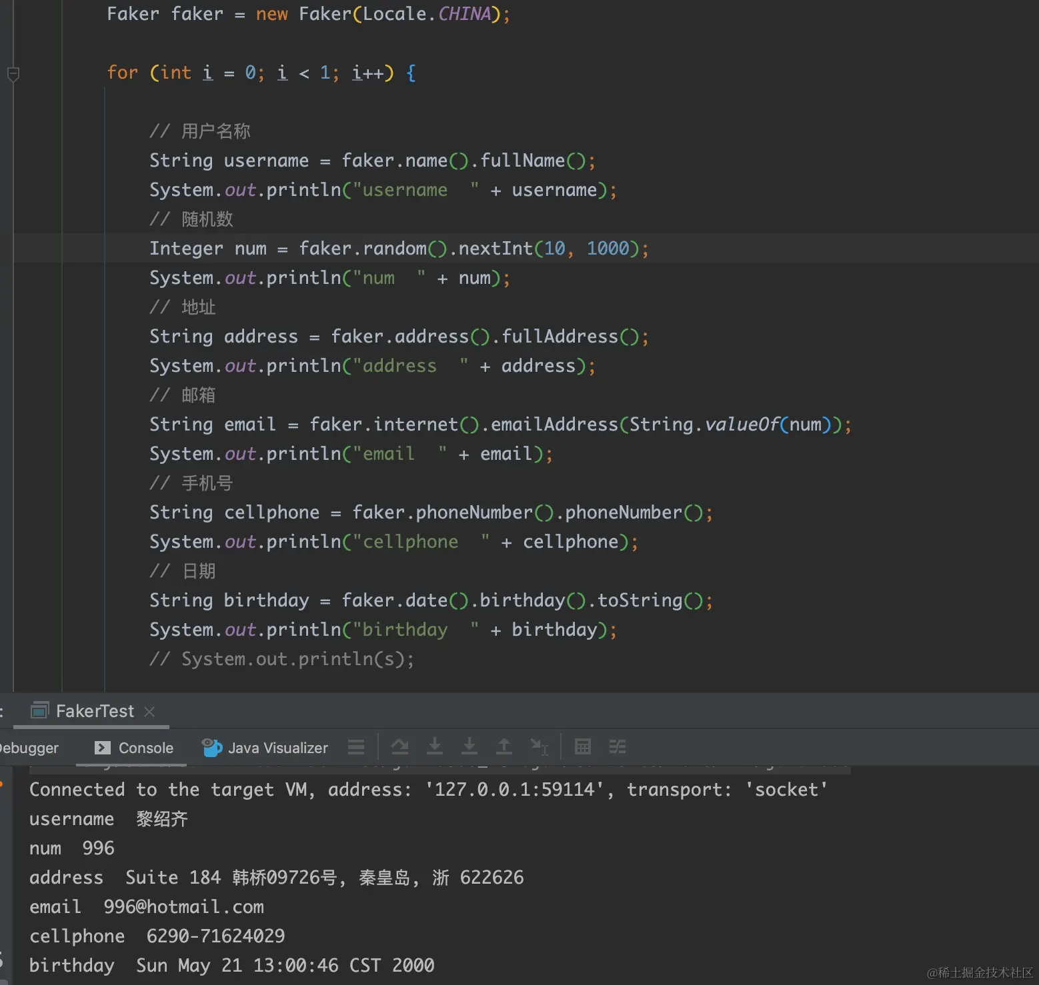
Task: Click the "birthday " string literal
Action: point(416,630)
